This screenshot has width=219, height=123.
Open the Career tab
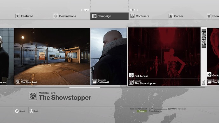point(176,16)
